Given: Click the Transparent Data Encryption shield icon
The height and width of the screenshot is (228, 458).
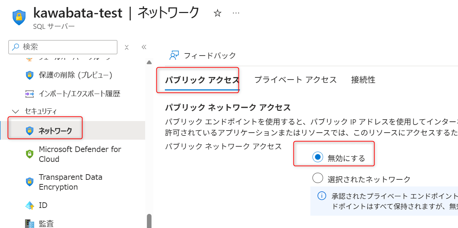Looking at the screenshot, I should (30, 182).
